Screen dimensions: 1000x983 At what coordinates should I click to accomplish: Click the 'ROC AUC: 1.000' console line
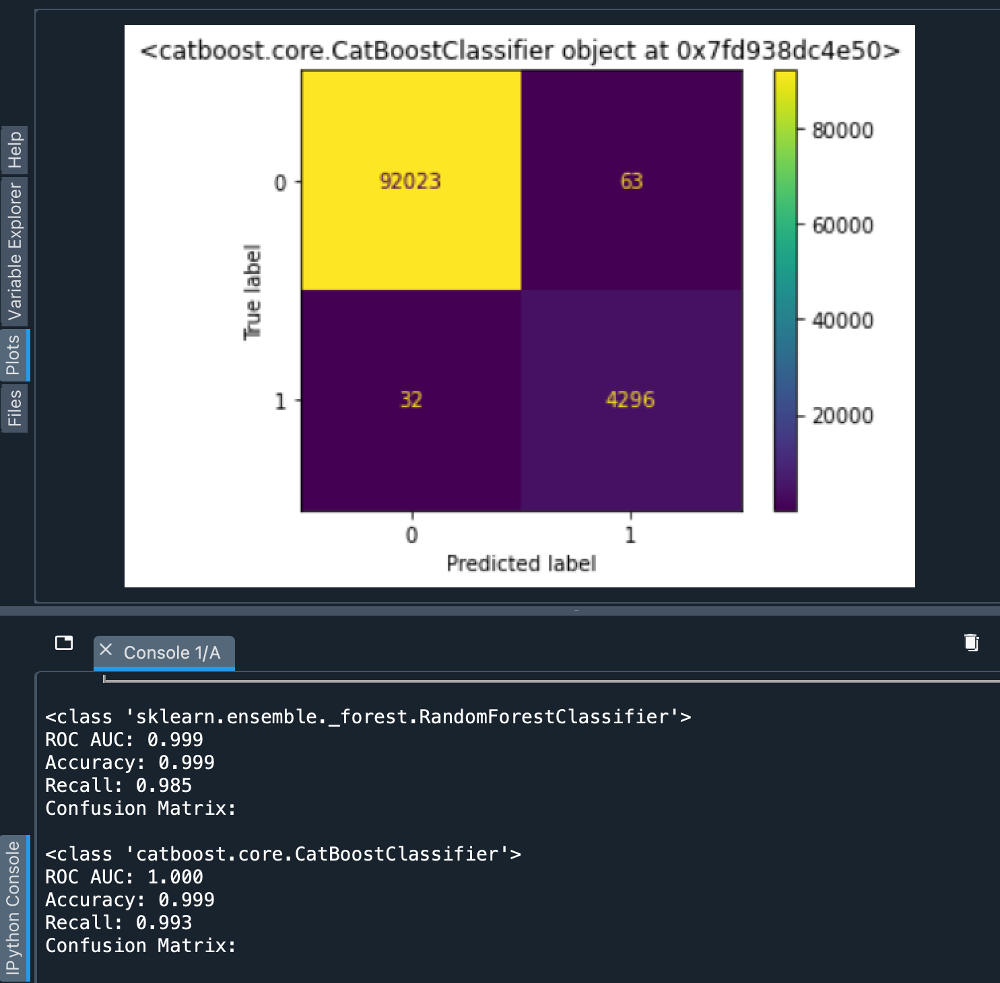[124, 877]
